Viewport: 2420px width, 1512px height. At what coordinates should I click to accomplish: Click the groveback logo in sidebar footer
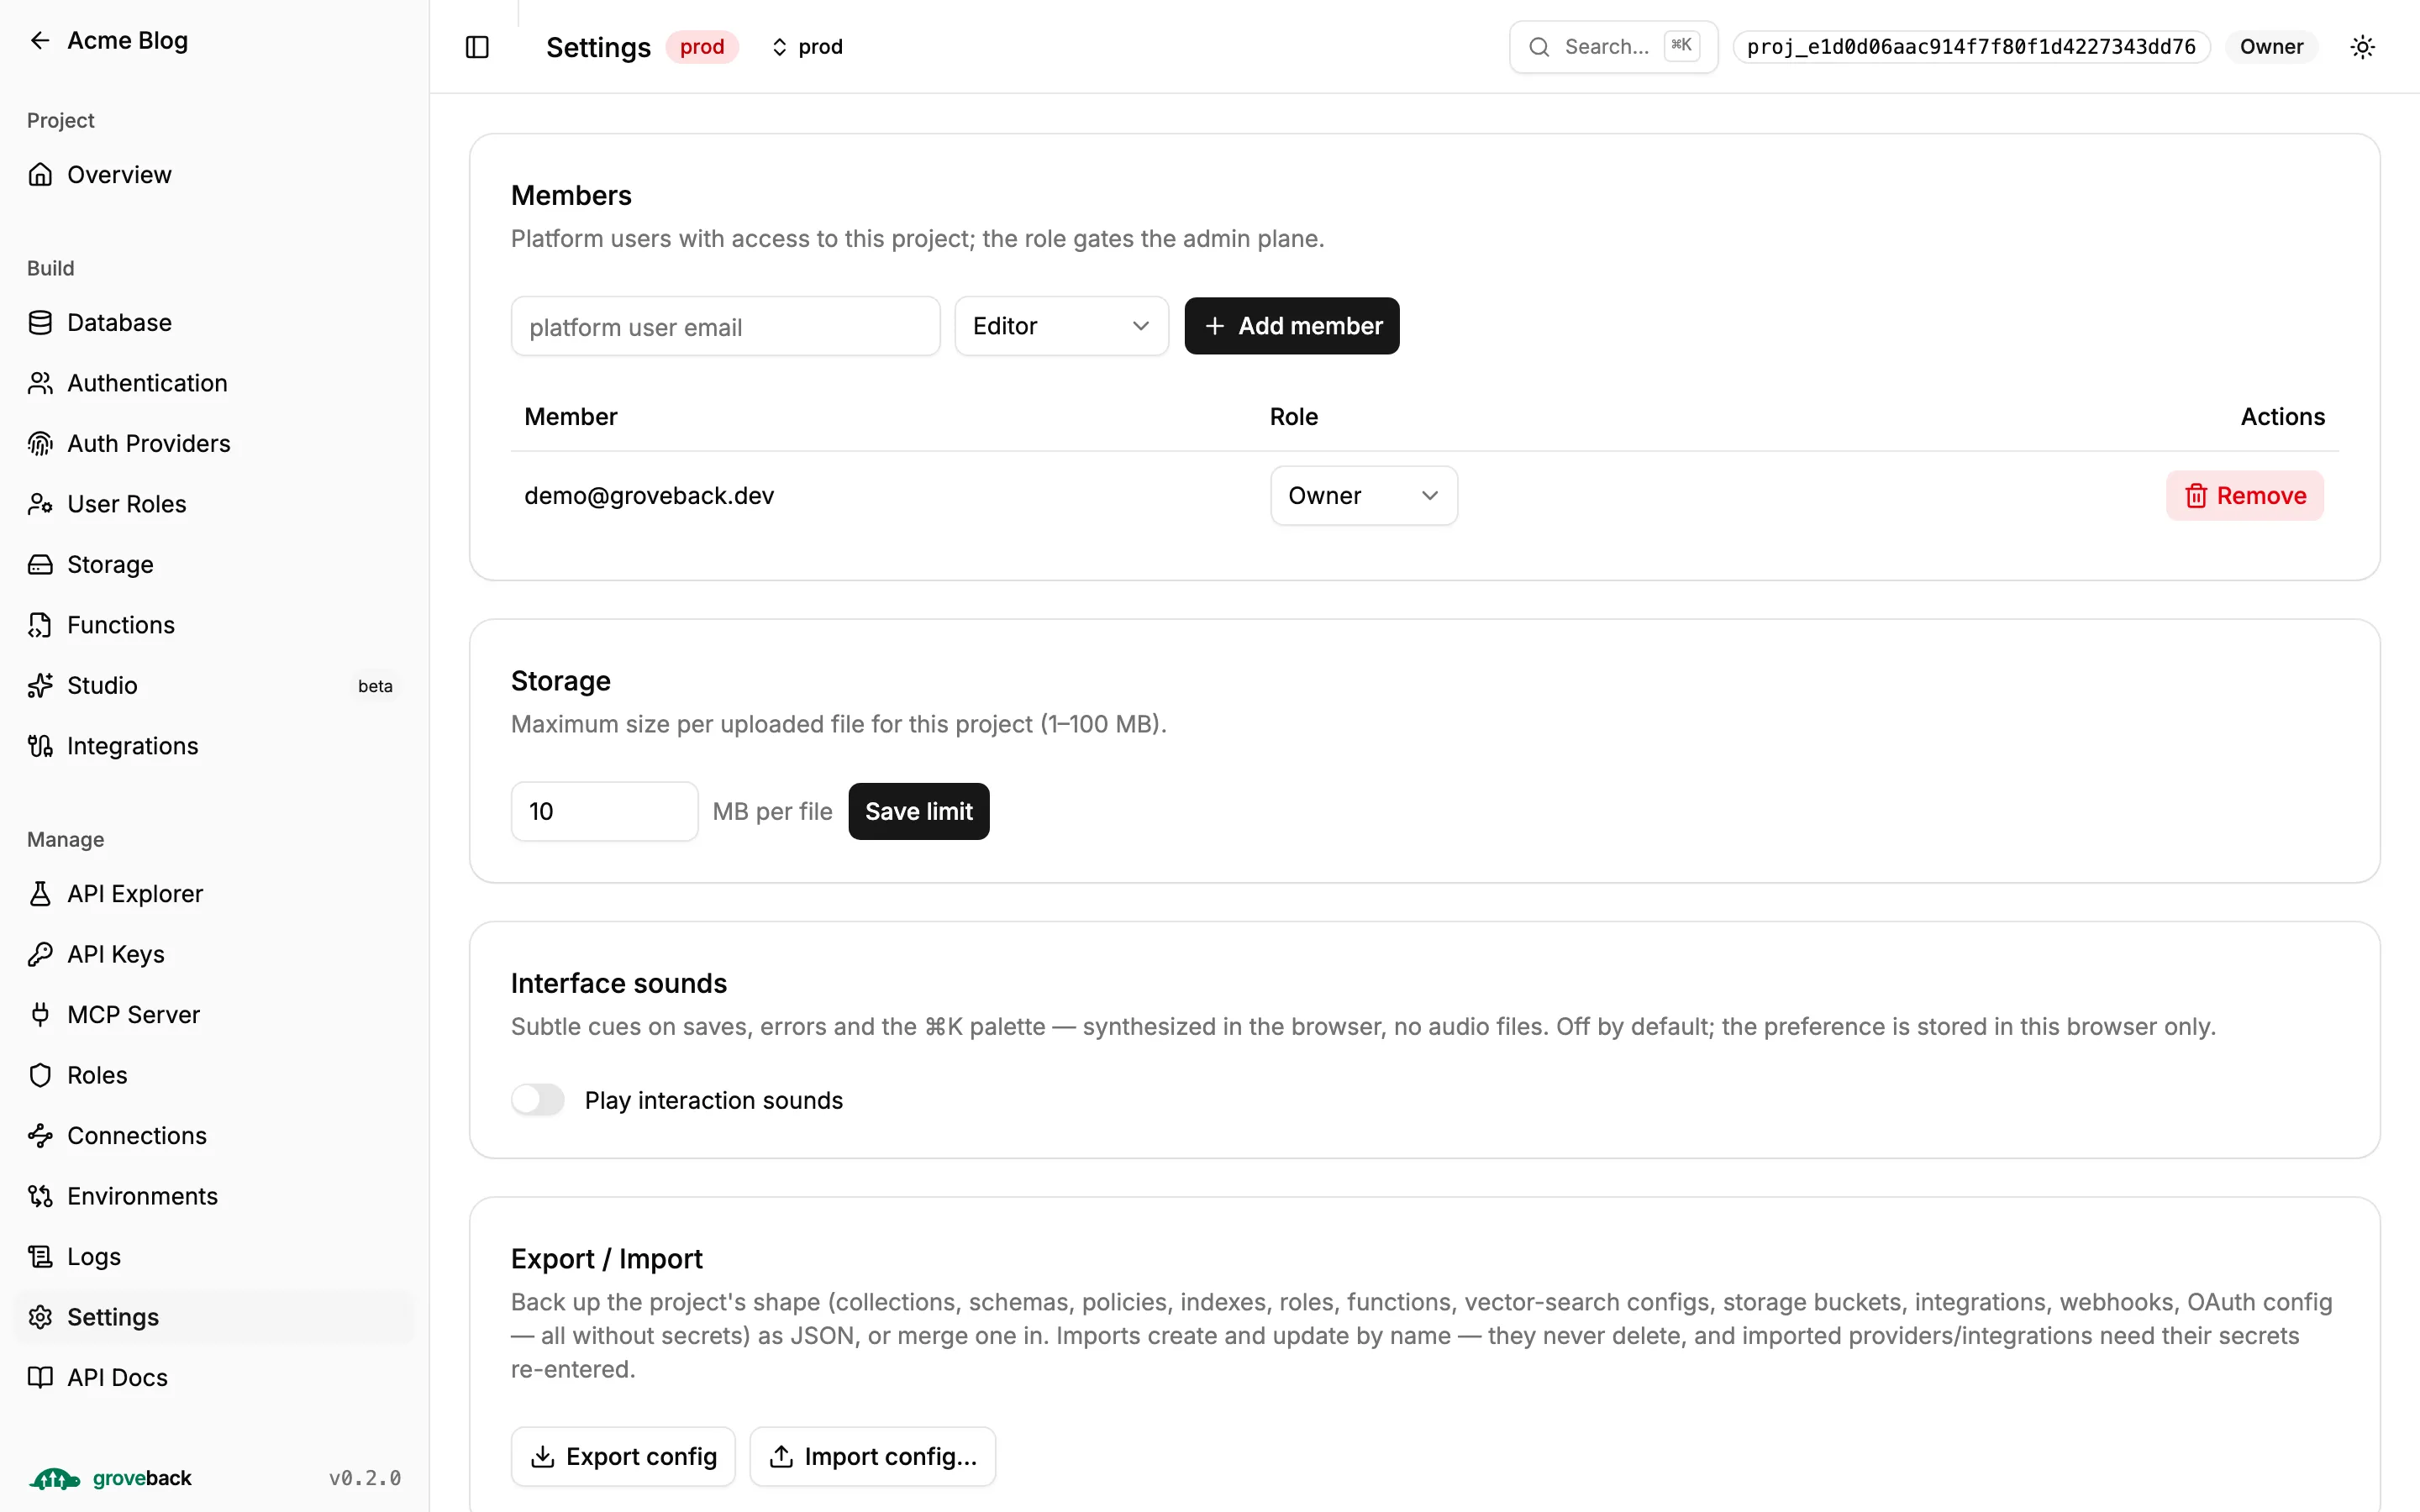pos(110,1478)
